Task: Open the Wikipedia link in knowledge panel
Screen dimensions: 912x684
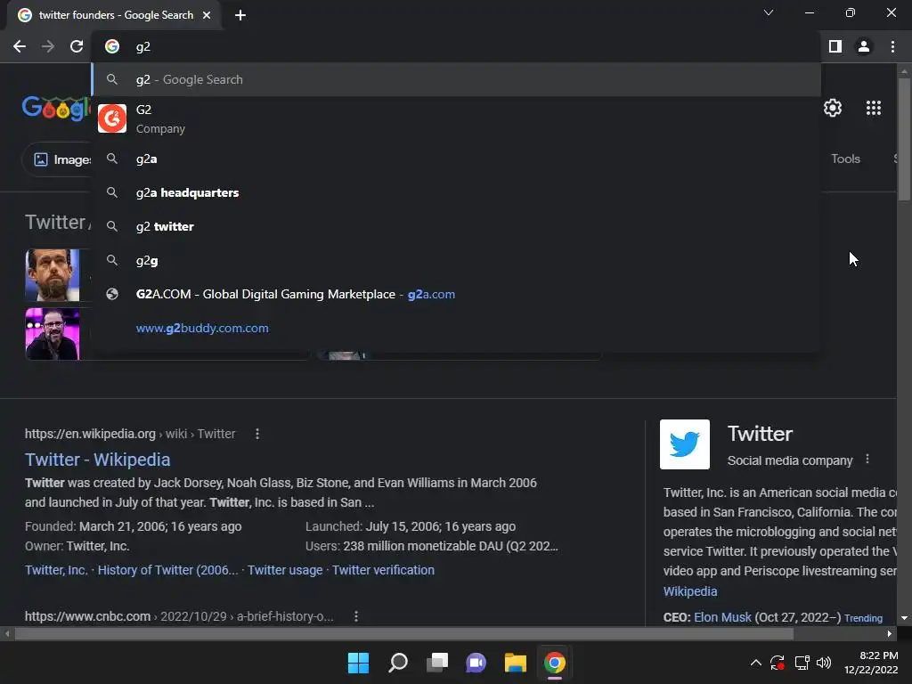Action: 690,591
